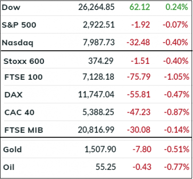Select the FTSE MIB index name

(x=24, y=130)
